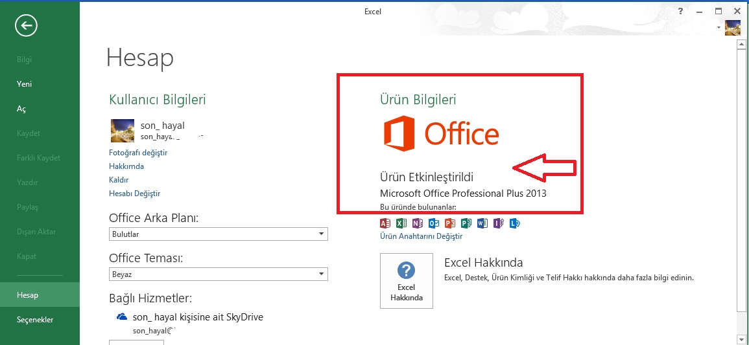
Task: Click the Hesabı Değiştir link
Action: pyautogui.click(x=135, y=194)
